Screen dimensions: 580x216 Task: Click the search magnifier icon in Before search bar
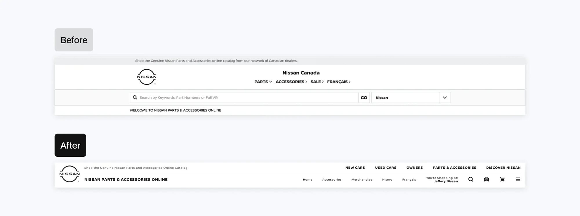(x=135, y=98)
